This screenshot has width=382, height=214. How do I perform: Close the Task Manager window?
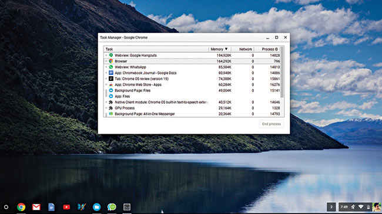(285, 38)
